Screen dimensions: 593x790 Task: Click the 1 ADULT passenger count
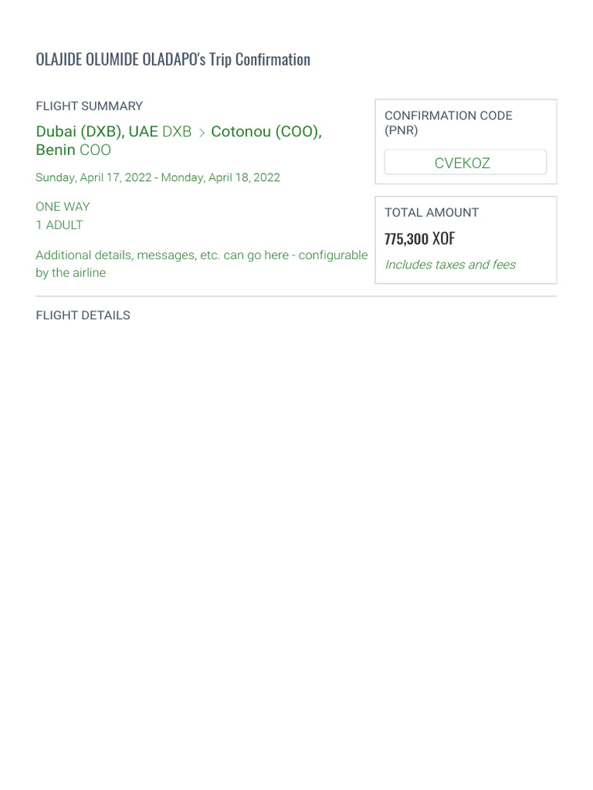tap(59, 225)
